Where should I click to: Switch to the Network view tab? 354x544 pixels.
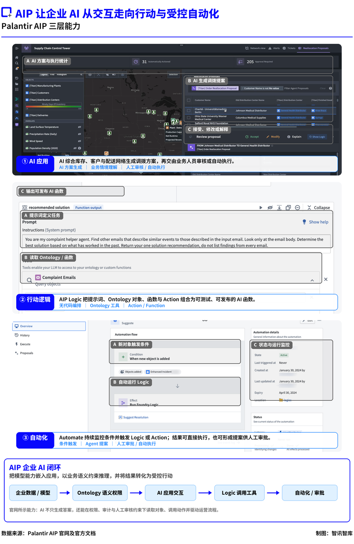tap(255, 48)
